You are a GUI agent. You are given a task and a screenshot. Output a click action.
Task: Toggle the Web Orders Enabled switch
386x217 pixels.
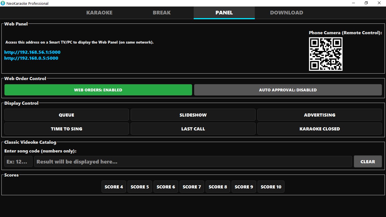click(x=98, y=90)
